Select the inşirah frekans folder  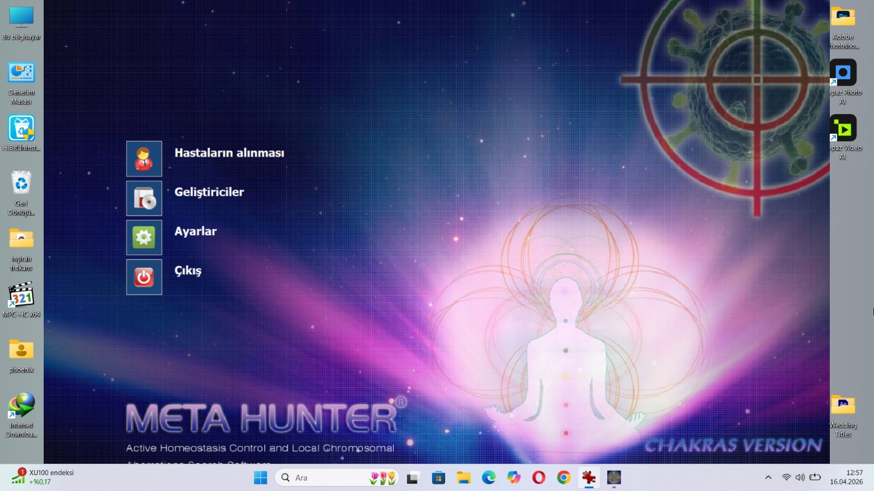click(x=21, y=249)
